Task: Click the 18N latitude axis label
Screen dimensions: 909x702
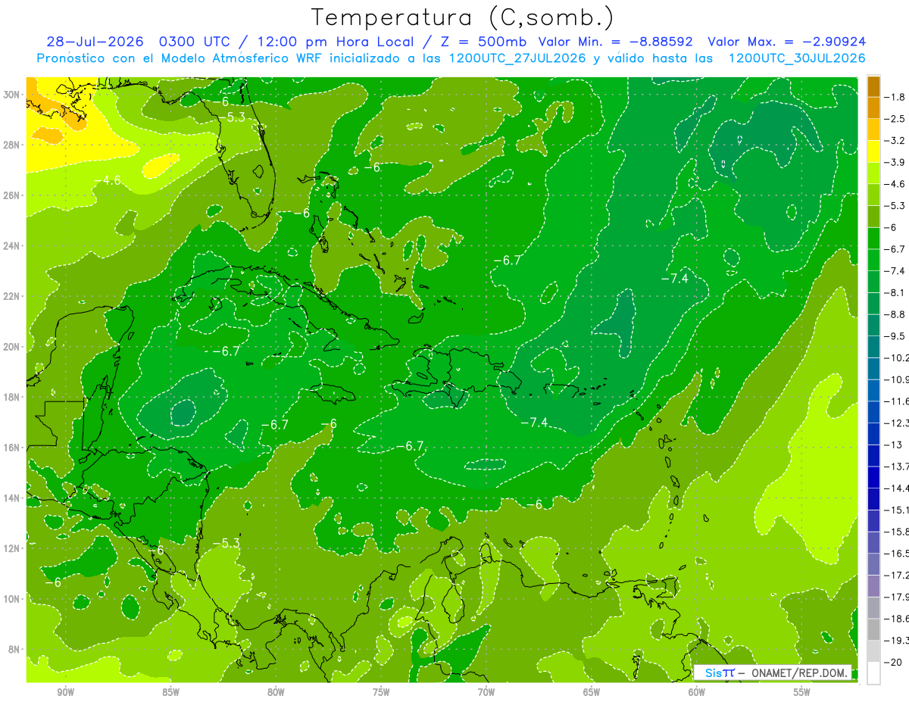Action: [13, 397]
